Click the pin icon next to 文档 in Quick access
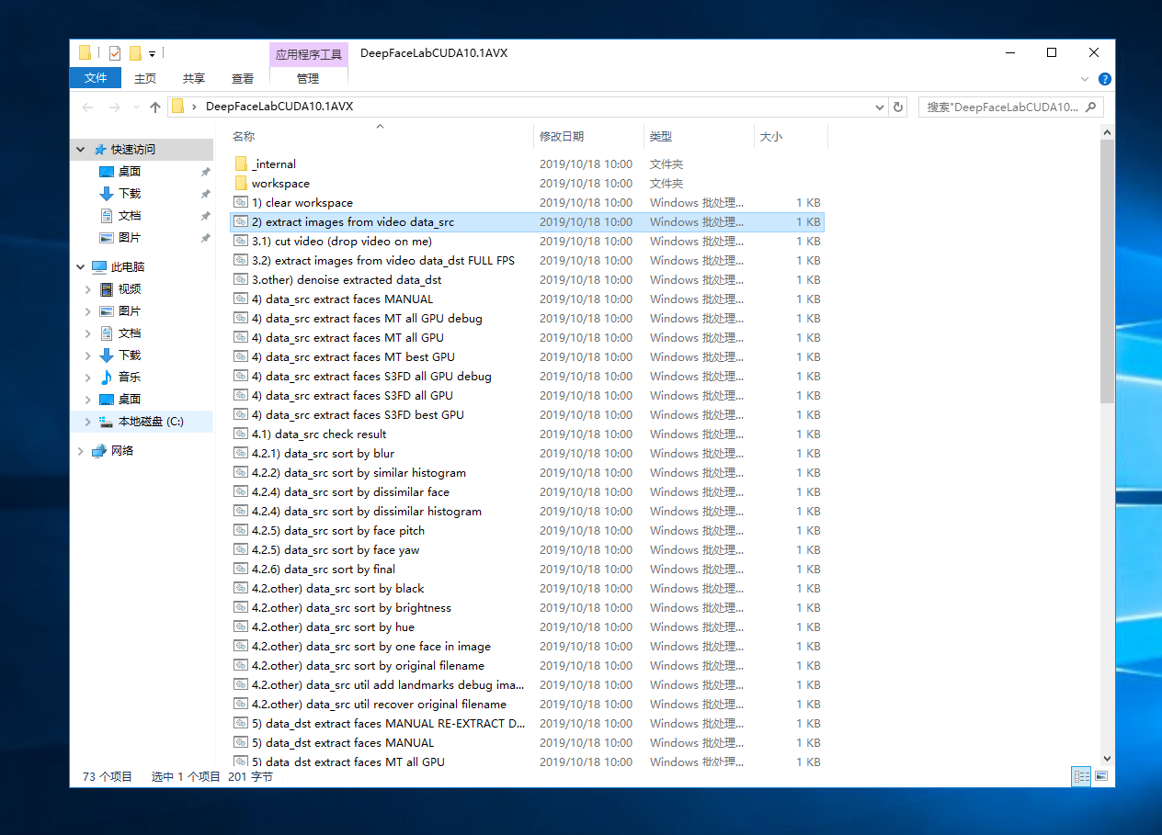Image resolution: width=1162 pixels, height=835 pixels. pyautogui.click(x=205, y=216)
